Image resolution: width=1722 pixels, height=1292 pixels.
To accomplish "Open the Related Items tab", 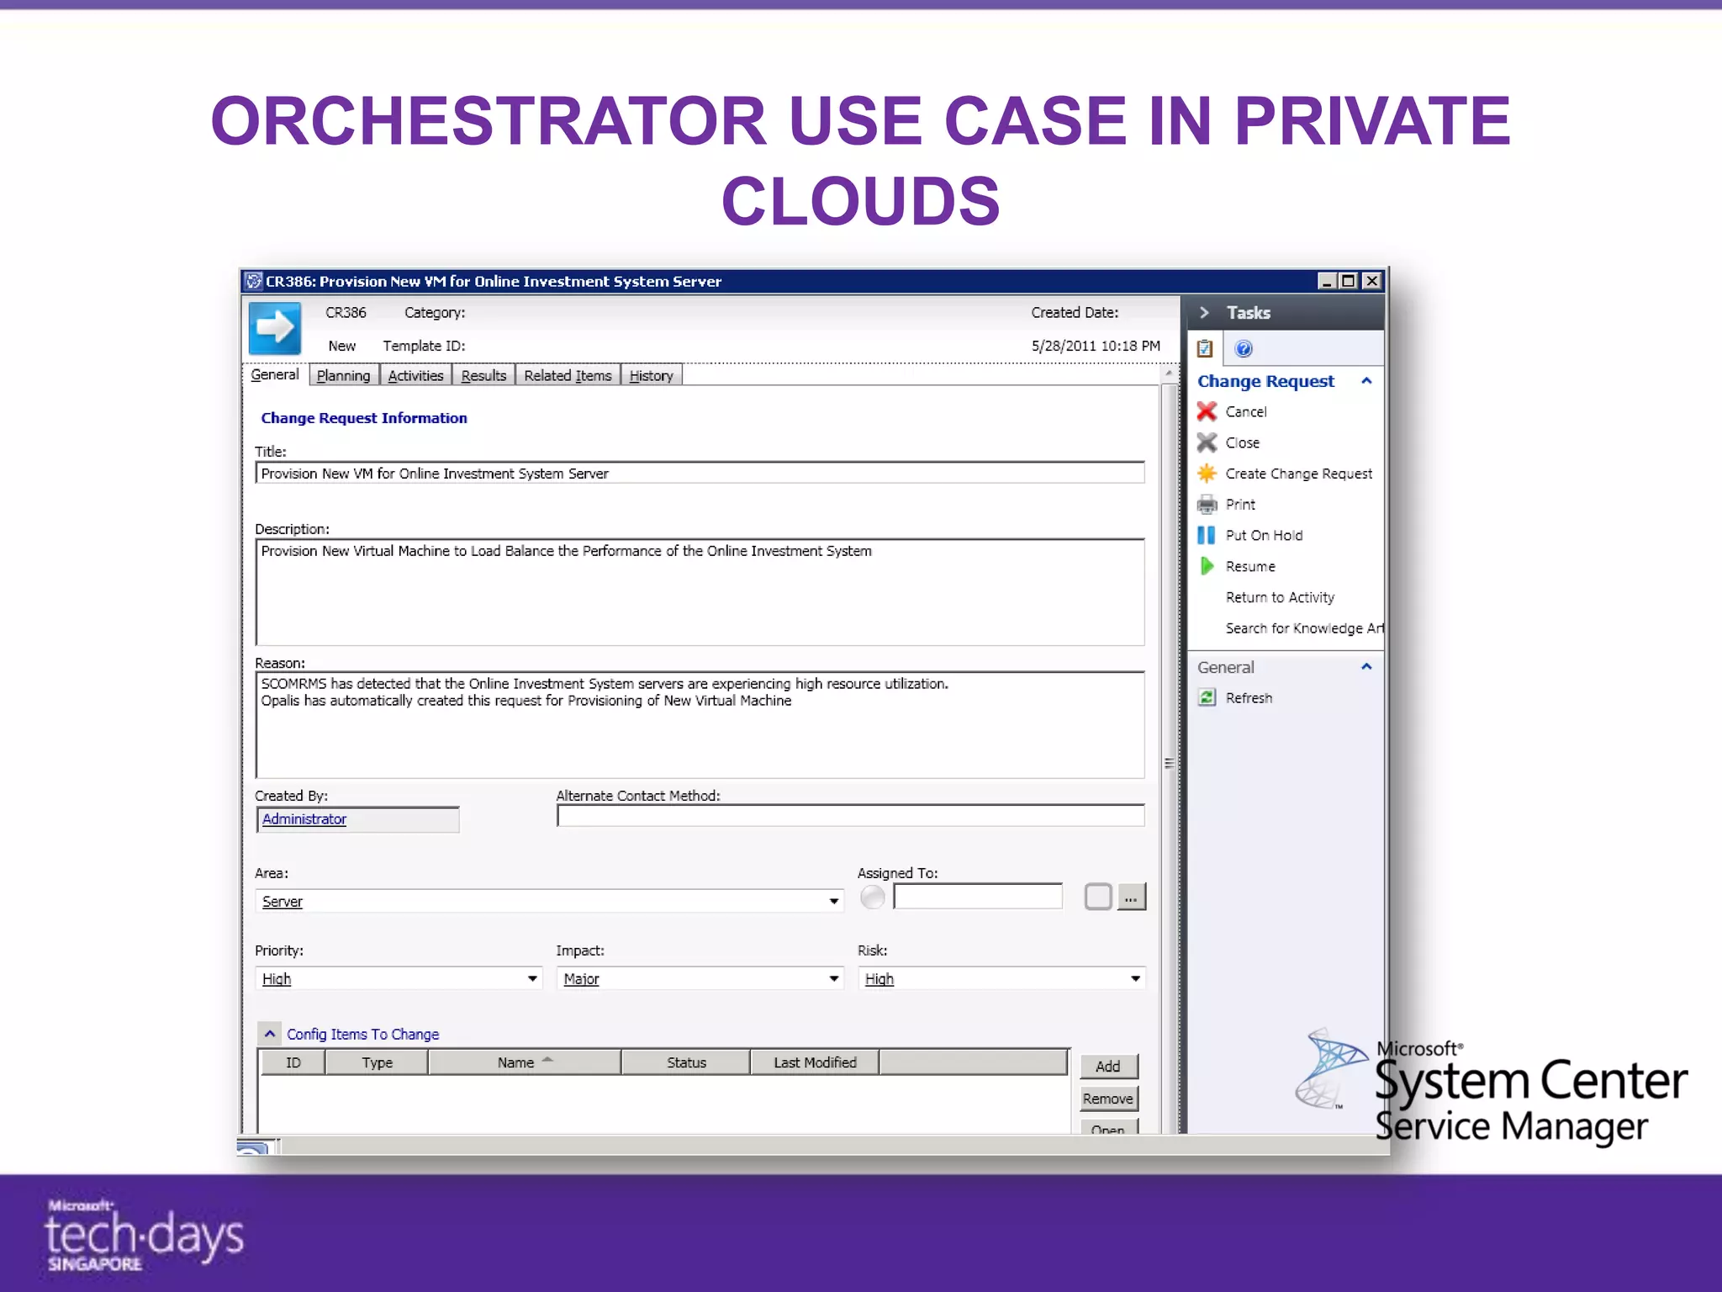I will (568, 375).
